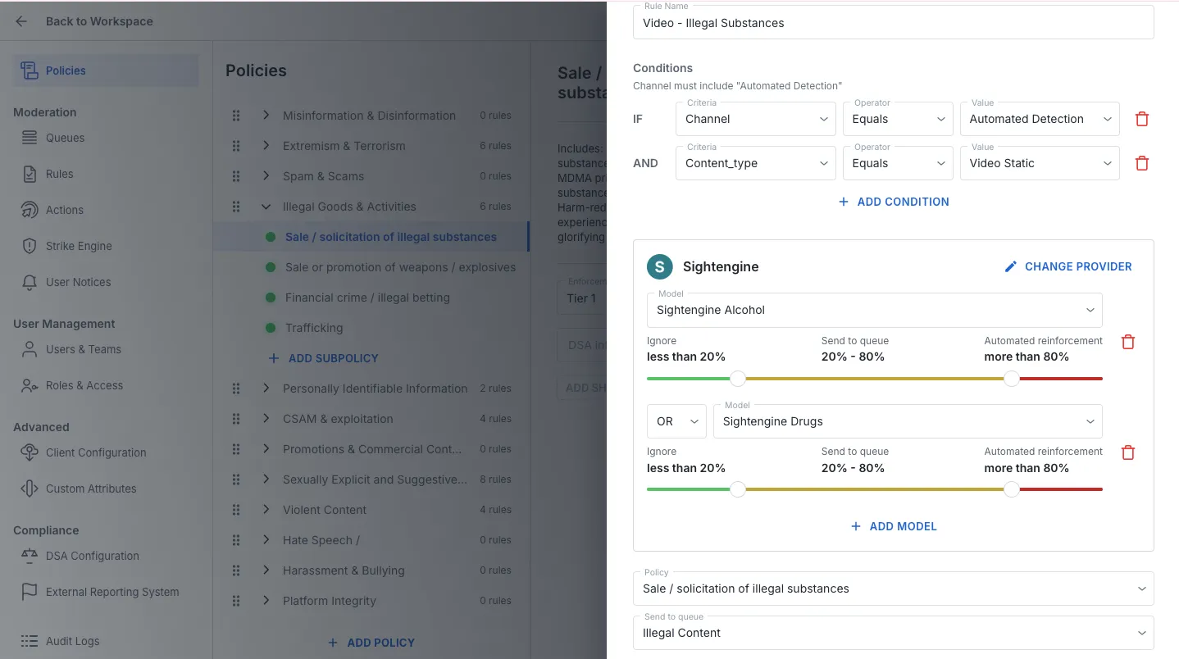This screenshot has width=1179, height=659.
Task: Click the Audit Logs list icon
Action: (30, 641)
